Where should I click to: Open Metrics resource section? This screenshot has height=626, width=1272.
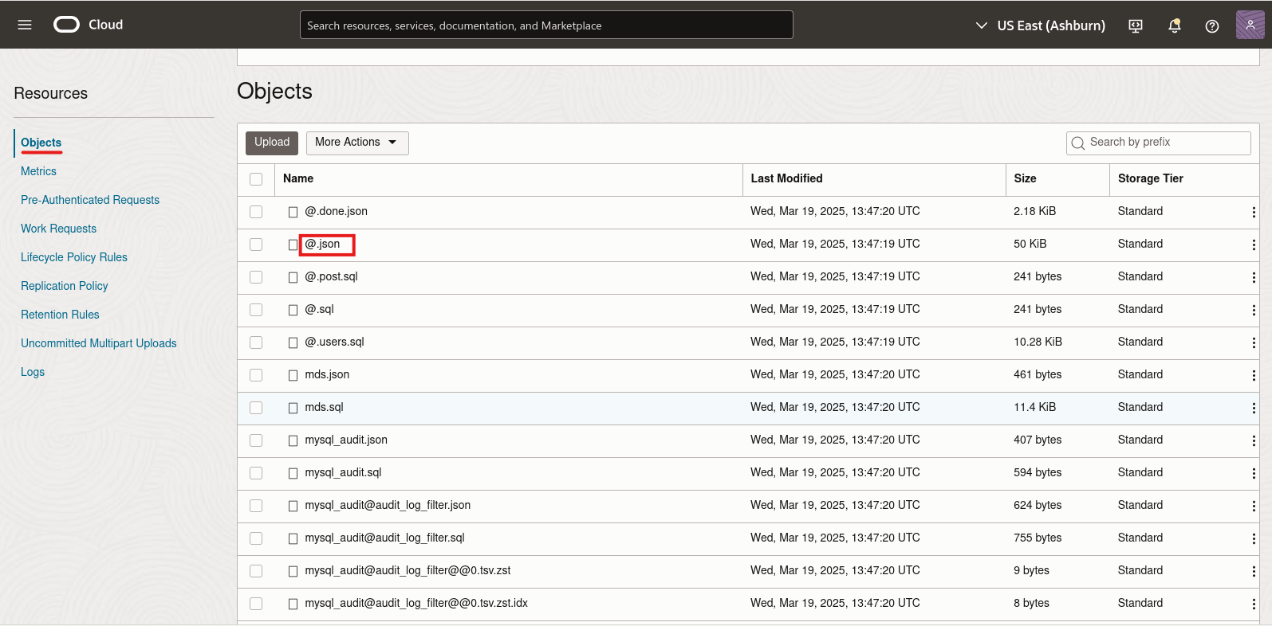[38, 171]
